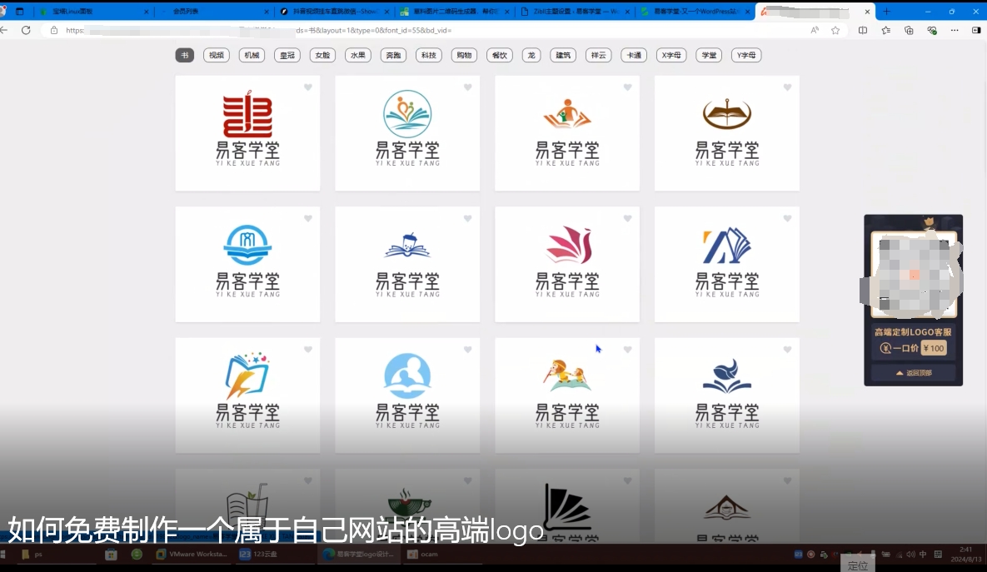This screenshot has width=987, height=572.
Task: View the gold winged-book logo thumbnail
Action: (727, 133)
